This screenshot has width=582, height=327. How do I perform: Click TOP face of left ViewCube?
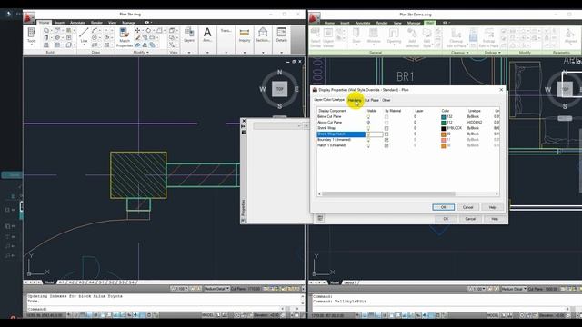click(x=279, y=89)
